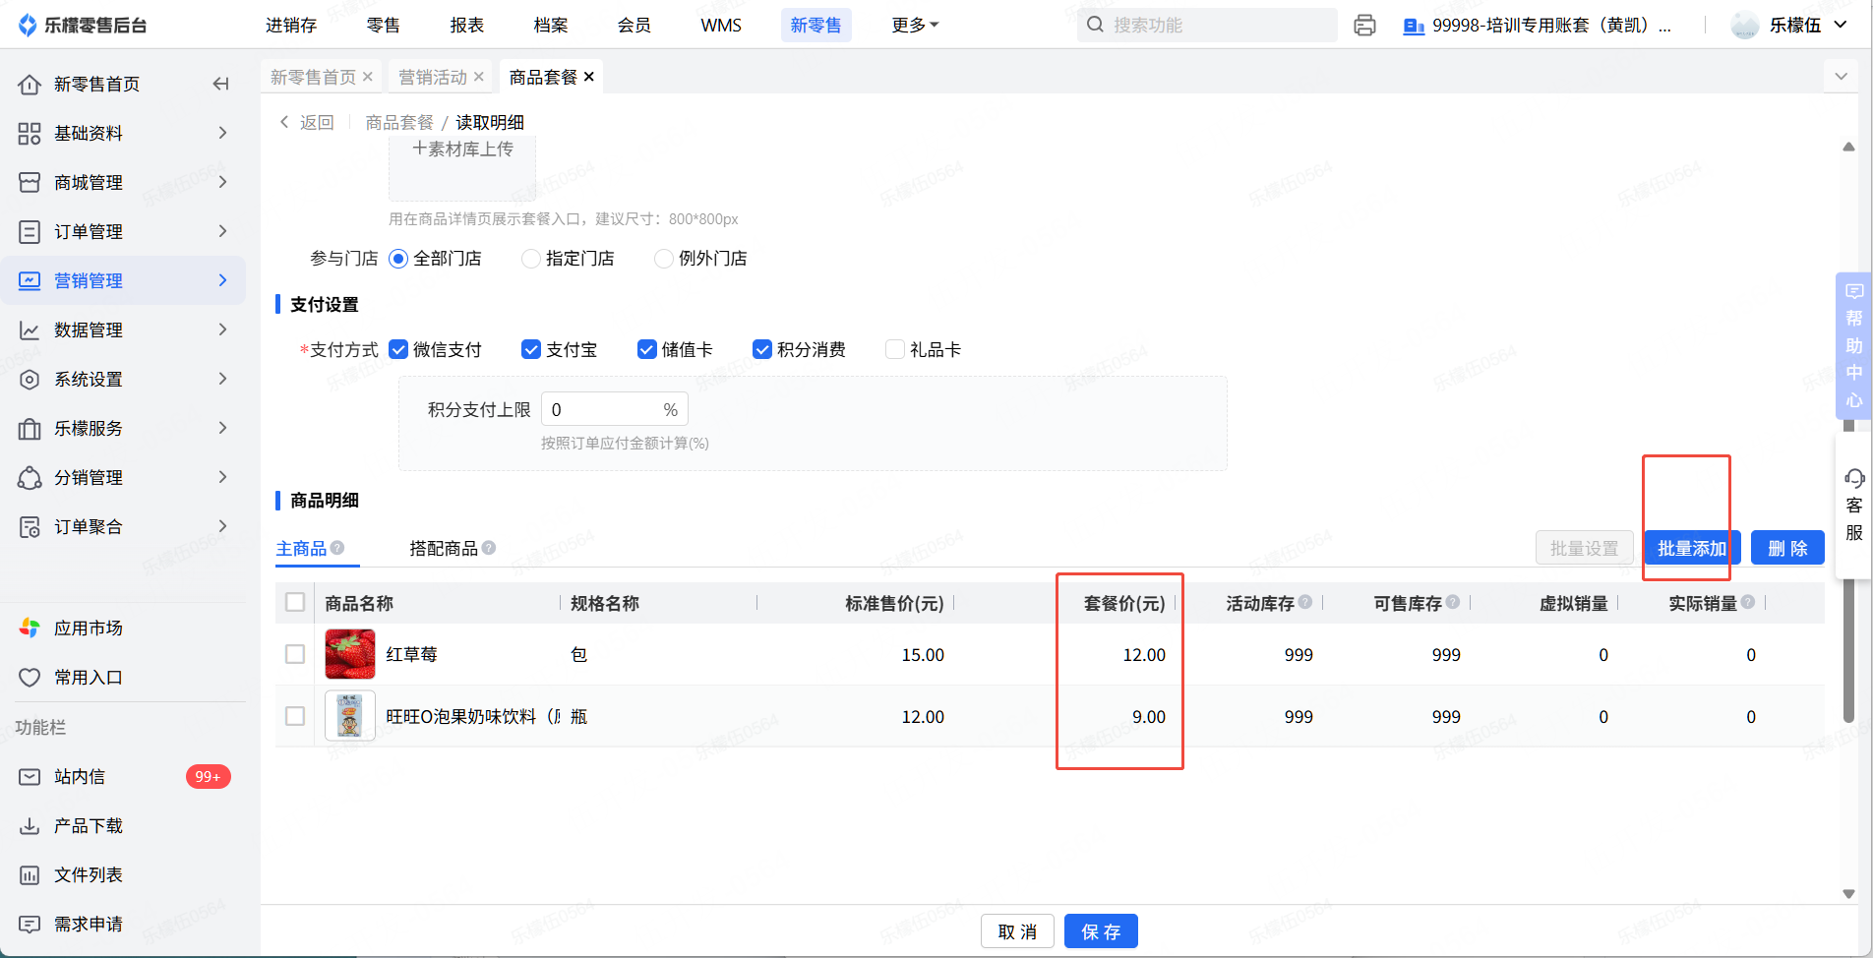Click the 分销管理 icon in sidebar

(x=30, y=478)
